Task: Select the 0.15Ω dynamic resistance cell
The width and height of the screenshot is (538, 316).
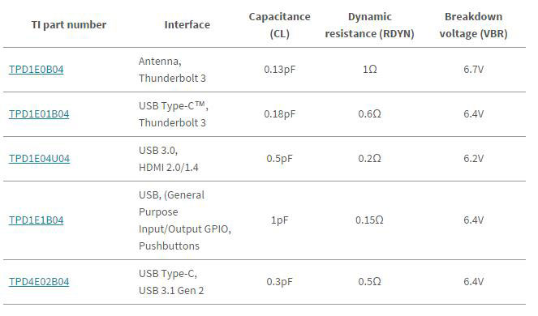Action: (x=369, y=220)
